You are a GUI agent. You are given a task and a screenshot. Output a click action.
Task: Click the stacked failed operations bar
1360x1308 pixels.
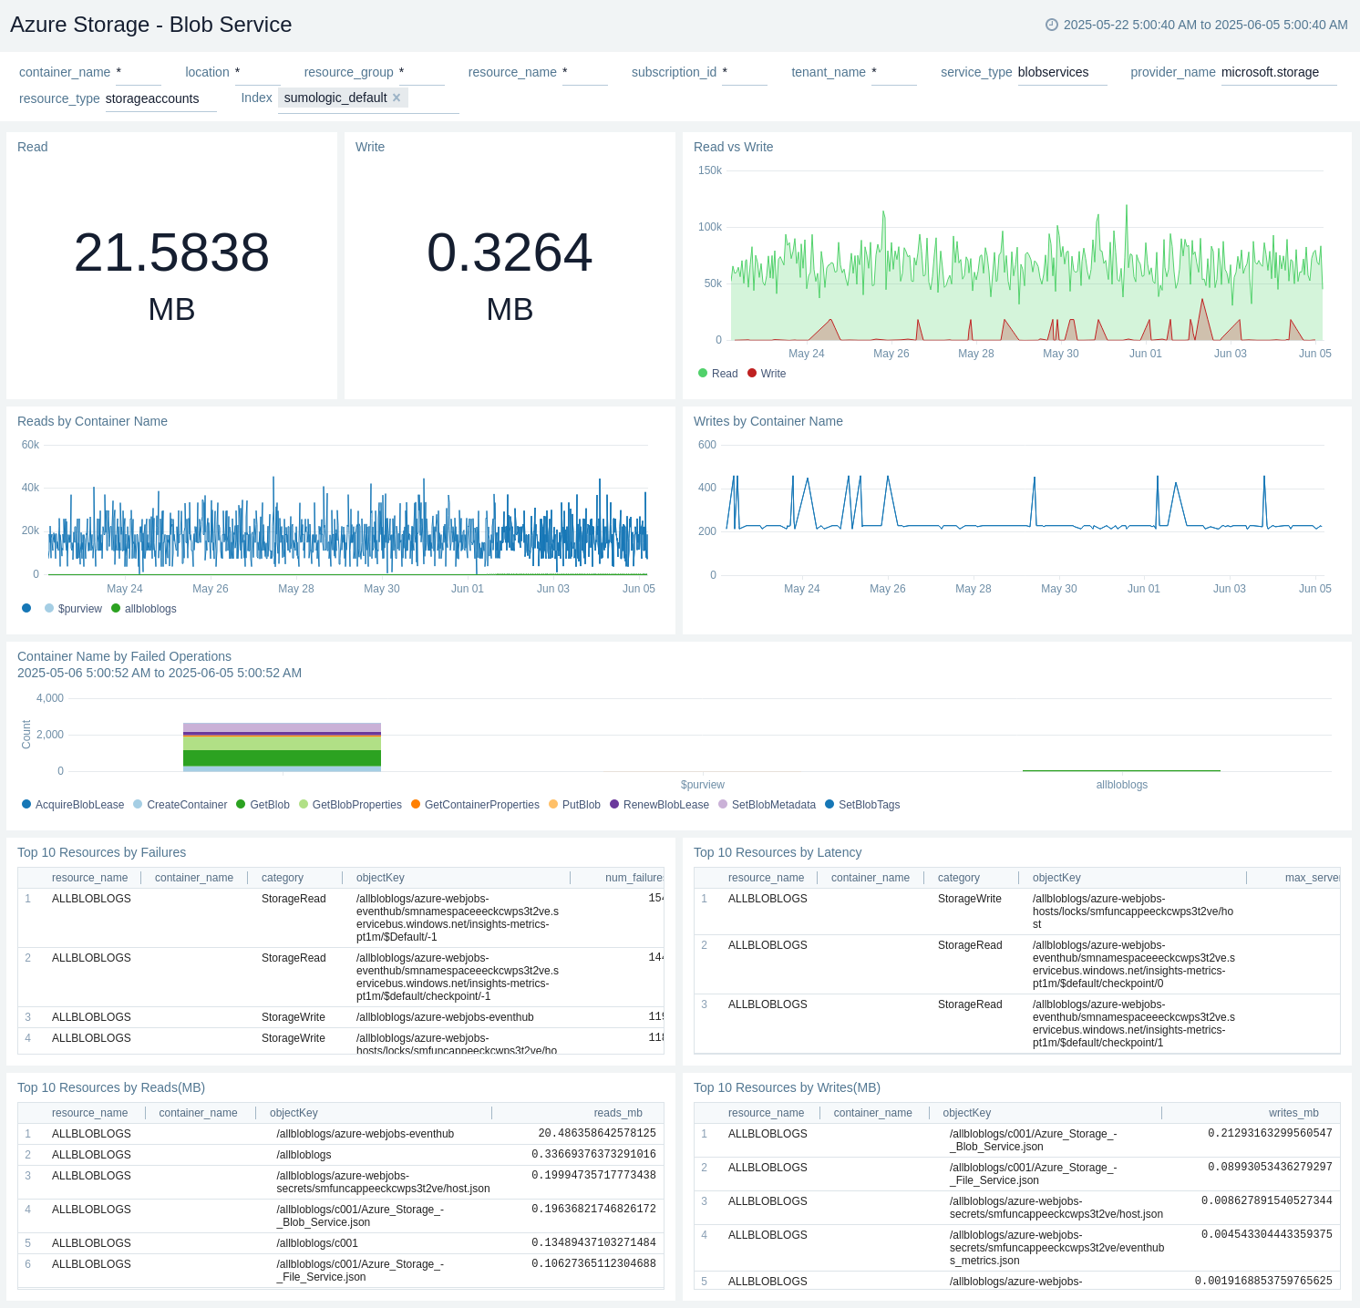(282, 747)
